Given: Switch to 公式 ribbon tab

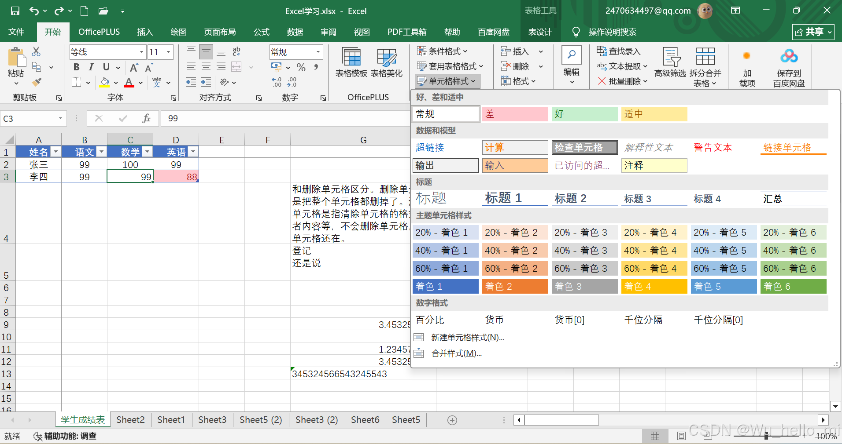Looking at the screenshot, I should pos(262,32).
